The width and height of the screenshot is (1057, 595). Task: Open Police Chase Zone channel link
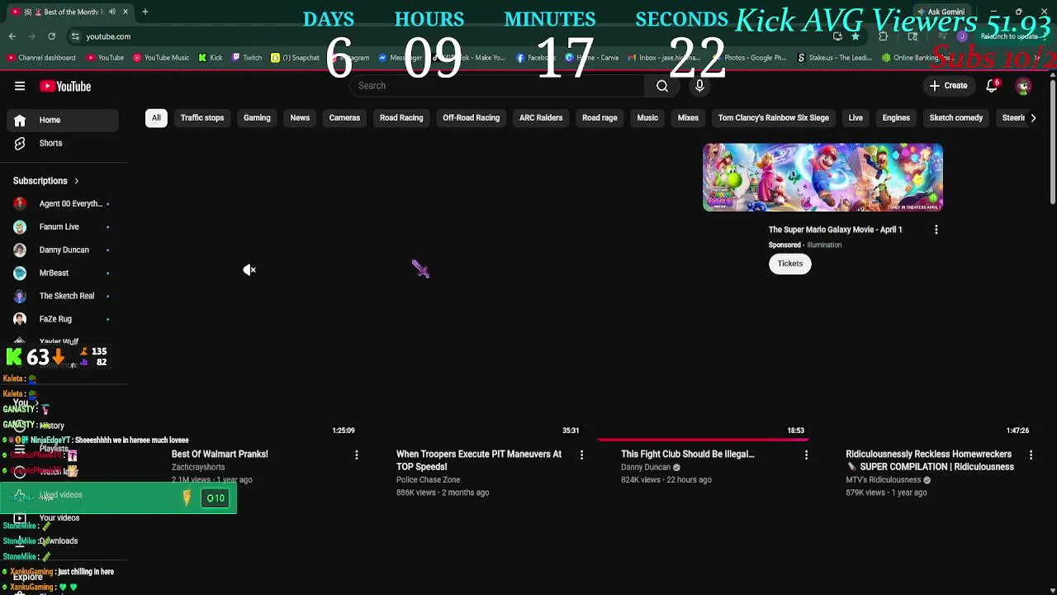click(x=428, y=480)
